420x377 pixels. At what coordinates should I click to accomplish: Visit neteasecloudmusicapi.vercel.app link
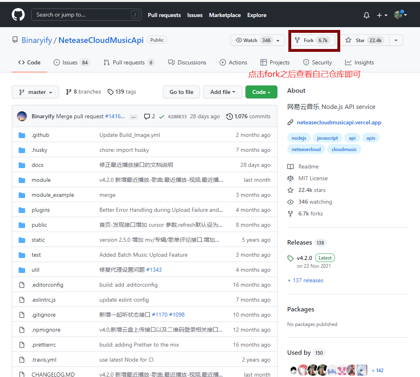click(339, 122)
